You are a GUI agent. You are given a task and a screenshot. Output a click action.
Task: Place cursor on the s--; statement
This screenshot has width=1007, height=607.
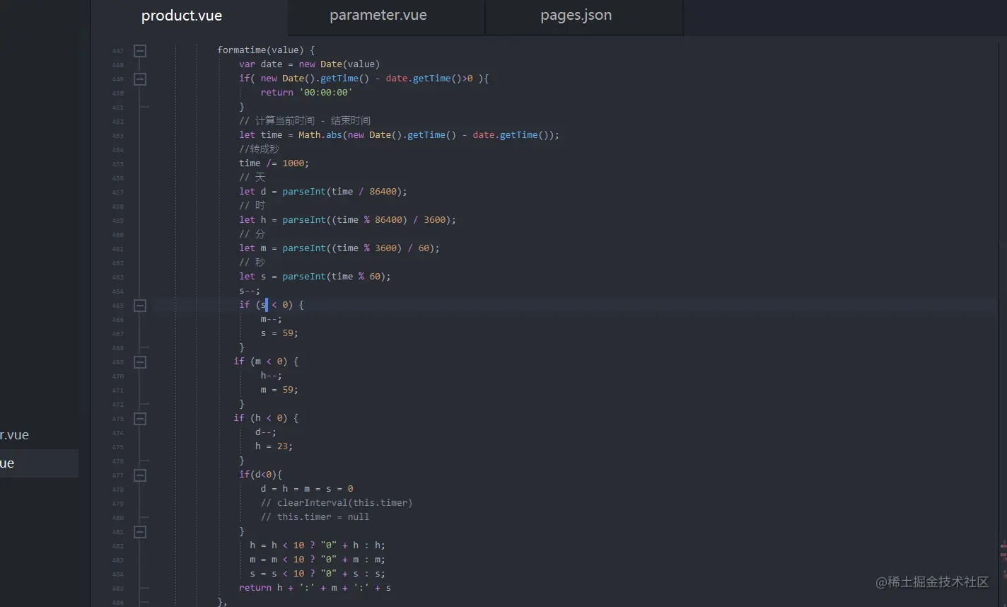[x=250, y=291]
